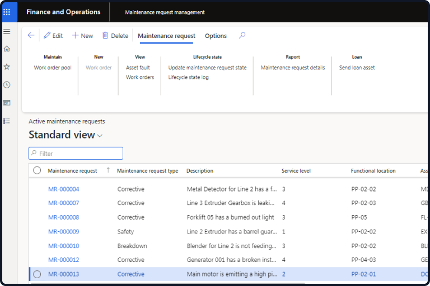The height and width of the screenshot is (286, 430).
Task: Open maintenance request MR-000012
Action: point(64,260)
